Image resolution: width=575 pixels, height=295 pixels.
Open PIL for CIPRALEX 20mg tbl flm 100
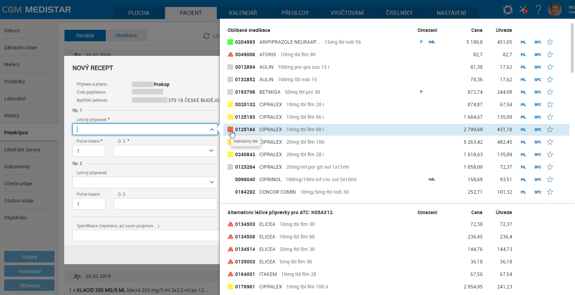point(523,142)
